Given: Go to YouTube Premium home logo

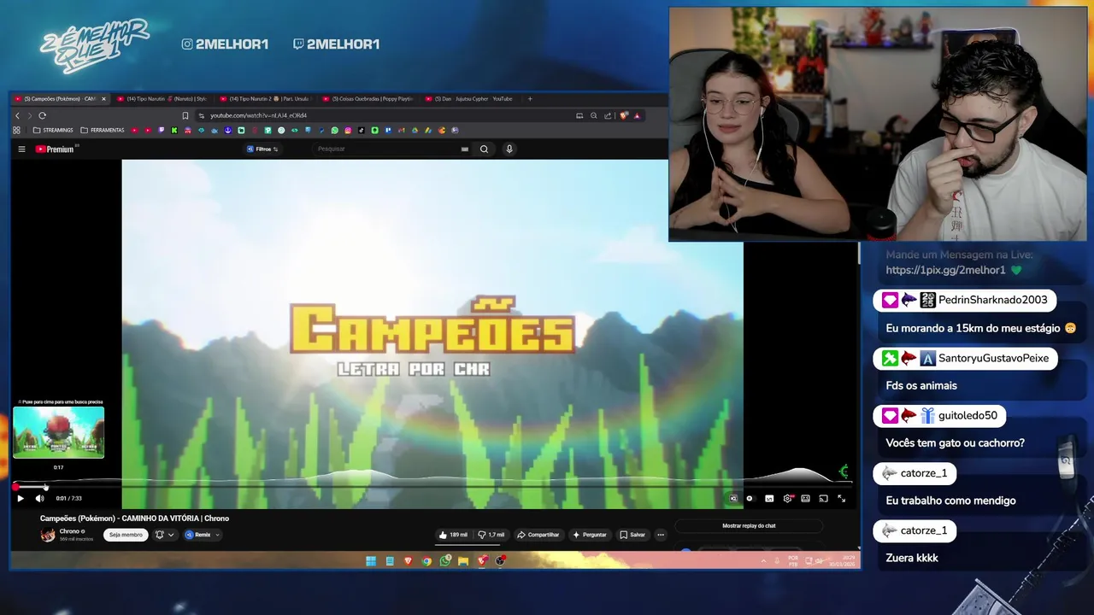Looking at the screenshot, I should click(55, 149).
